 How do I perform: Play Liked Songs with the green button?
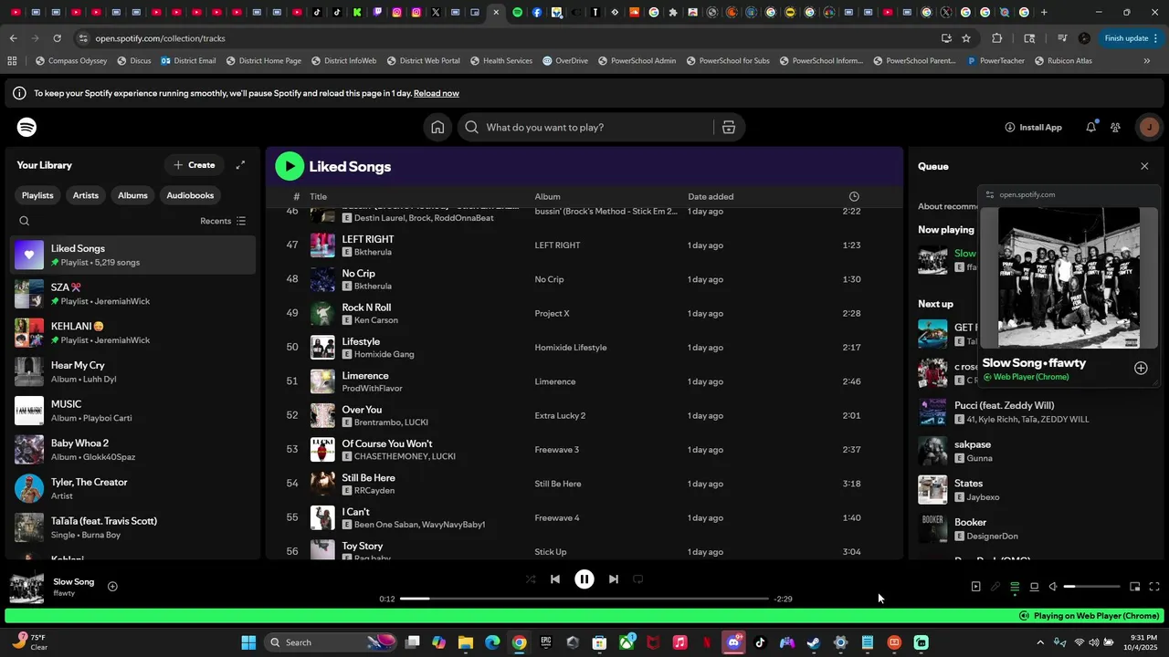tap(290, 165)
